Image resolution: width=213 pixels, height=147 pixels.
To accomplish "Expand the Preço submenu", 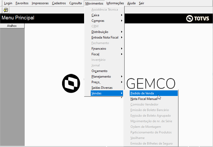I will [107, 82].
